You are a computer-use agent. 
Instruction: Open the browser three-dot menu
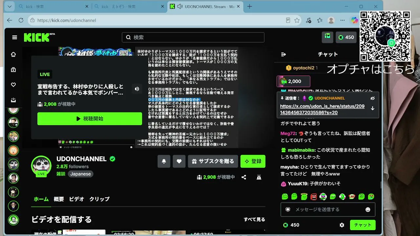[x=343, y=20]
